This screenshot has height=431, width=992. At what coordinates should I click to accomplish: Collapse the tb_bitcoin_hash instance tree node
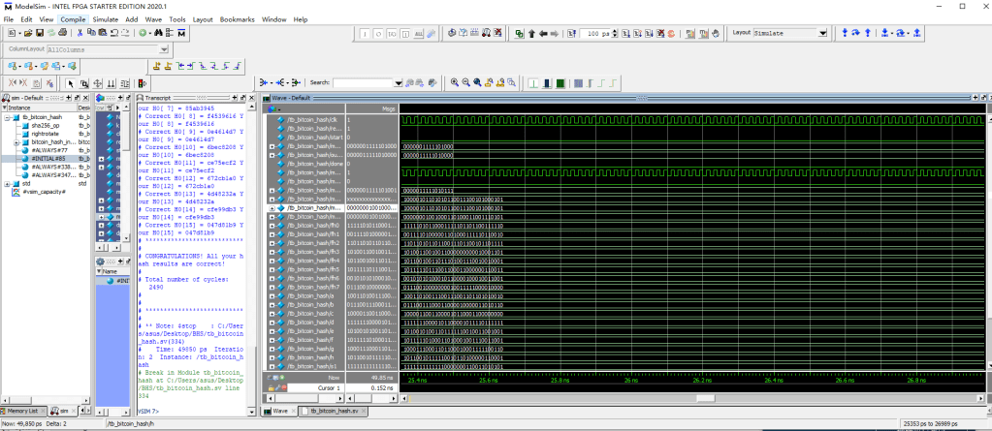(9, 117)
